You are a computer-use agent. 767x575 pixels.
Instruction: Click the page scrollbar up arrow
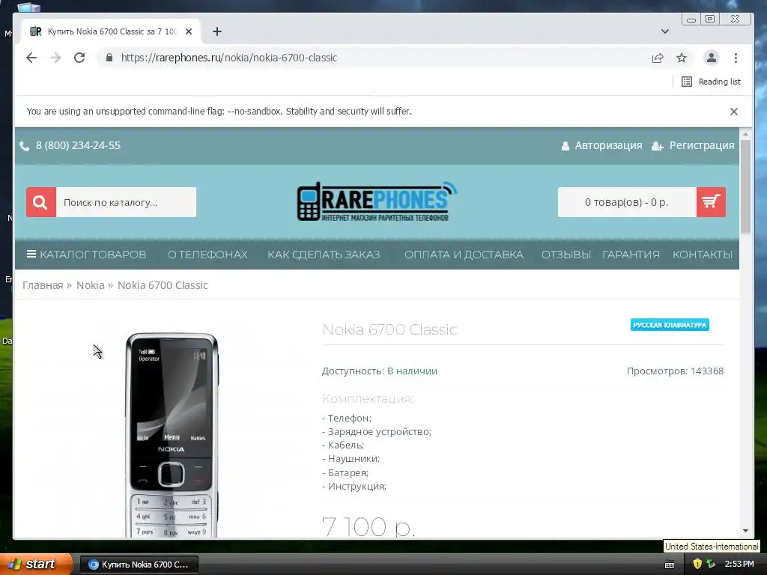(x=745, y=134)
